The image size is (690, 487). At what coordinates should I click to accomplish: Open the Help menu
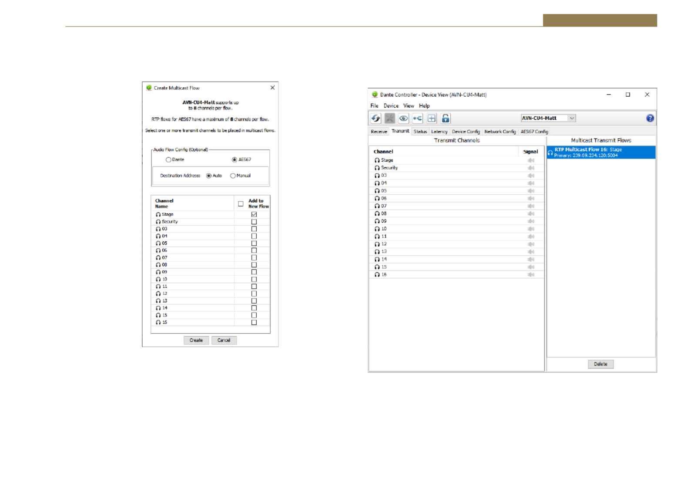(x=424, y=106)
